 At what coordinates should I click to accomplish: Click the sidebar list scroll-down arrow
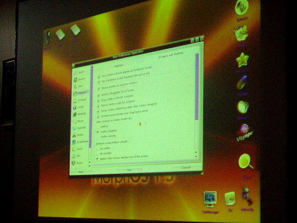pos(90,165)
